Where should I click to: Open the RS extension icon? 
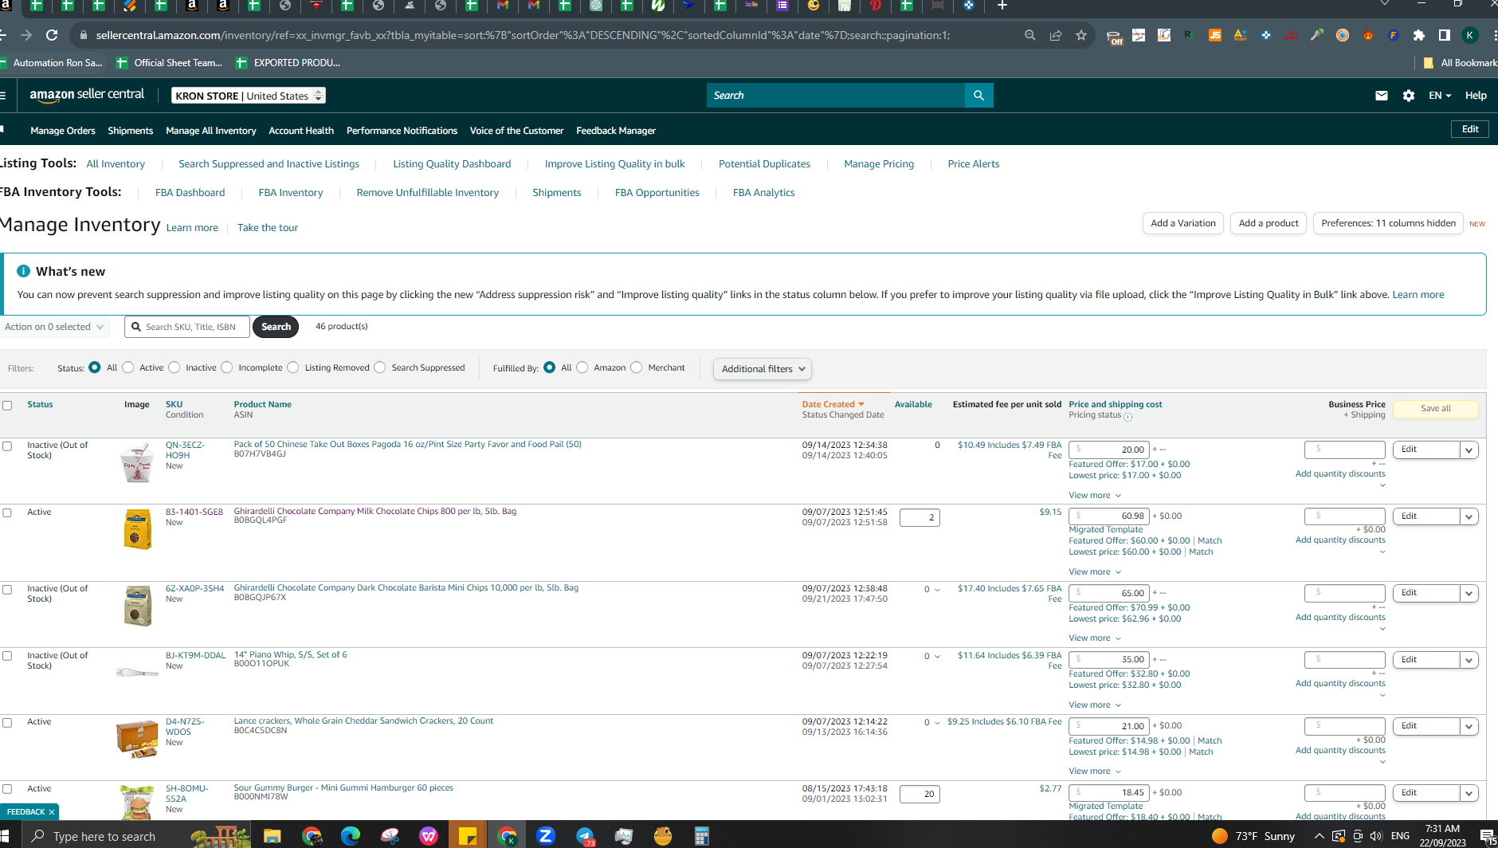coord(1188,35)
